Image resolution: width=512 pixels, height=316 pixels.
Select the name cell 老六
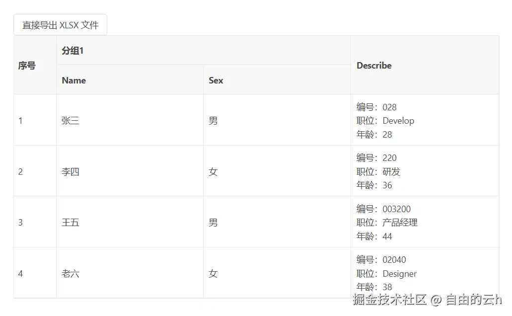(130, 273)
